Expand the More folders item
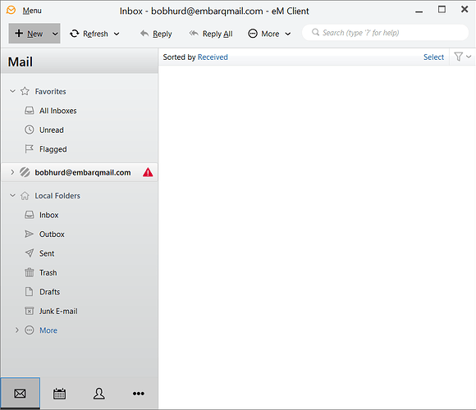 click(17, 330)
